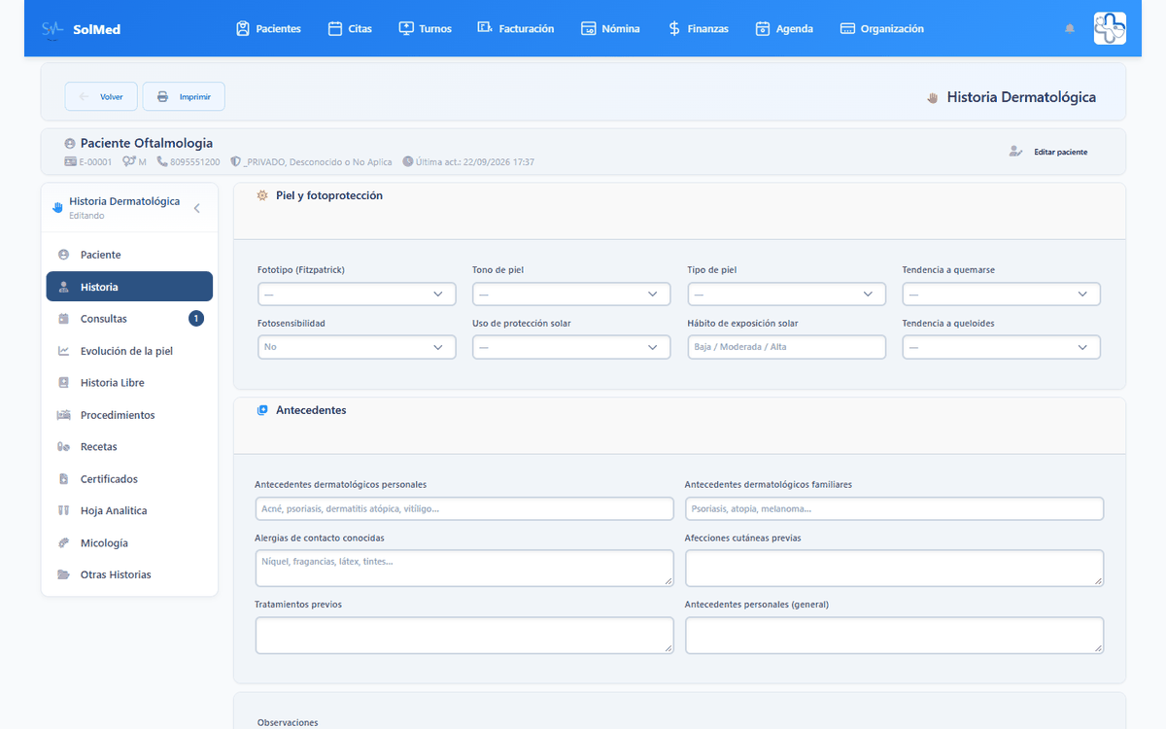Expand the Tipo de piel dropdown

click(x=787, y=294)
